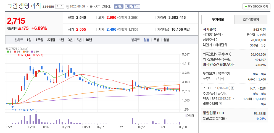The height and width of the screenshot is (133, 274).
Task: Click the 외국인소진율 value 2.02%
Action: pos(260,65)
